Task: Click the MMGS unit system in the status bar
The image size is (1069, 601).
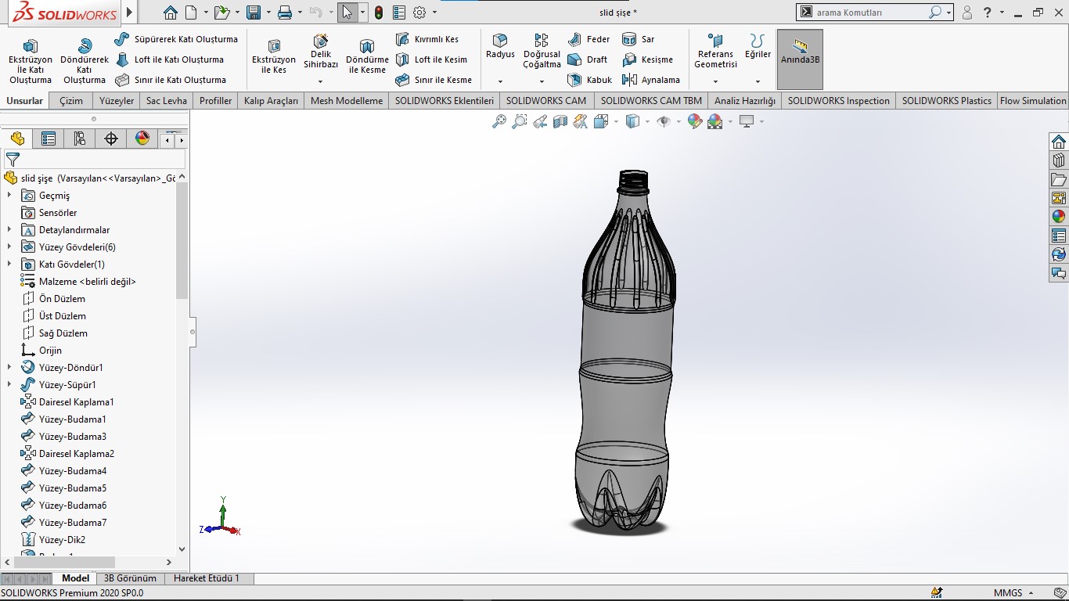Action: click(1008, 593)
